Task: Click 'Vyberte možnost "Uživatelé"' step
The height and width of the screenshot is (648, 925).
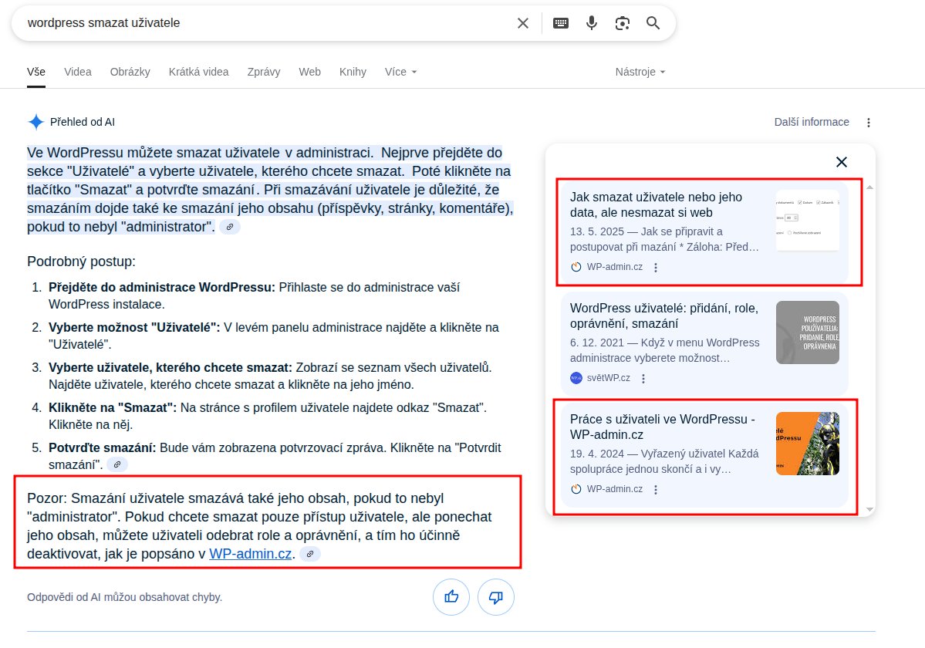Action: point(134,327)
